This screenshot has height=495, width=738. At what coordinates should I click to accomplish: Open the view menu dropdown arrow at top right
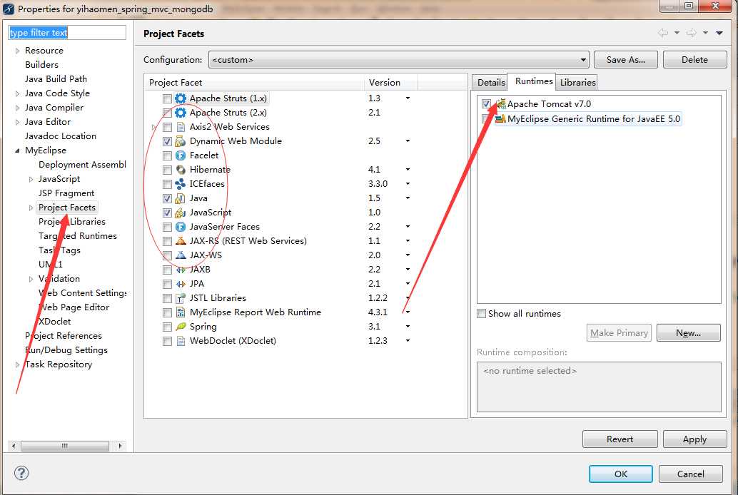point(719,33)
